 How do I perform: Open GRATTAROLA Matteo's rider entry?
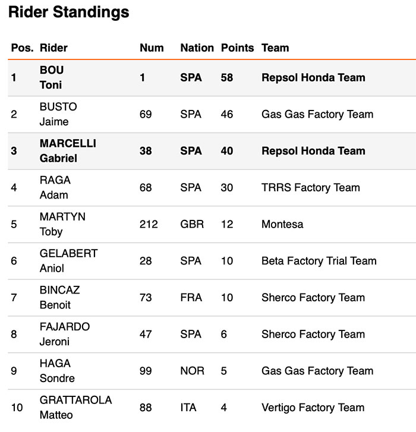[75, 407]
